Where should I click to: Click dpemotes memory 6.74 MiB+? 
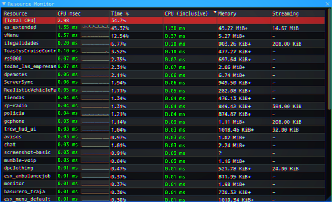click(232, 75)
